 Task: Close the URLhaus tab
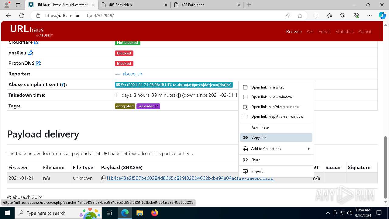pyautogui.click(x=93, y=5)
